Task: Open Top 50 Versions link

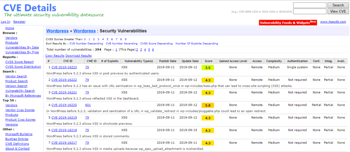Action: click(11, 125)
